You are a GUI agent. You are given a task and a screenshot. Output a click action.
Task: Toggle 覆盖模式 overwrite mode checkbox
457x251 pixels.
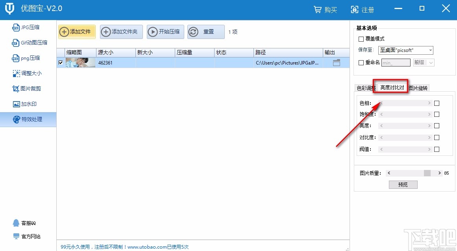(x=361, y=39)
